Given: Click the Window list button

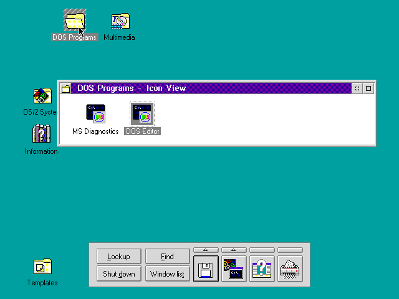Looking at the screenshot, I should (x=168, y=273).
